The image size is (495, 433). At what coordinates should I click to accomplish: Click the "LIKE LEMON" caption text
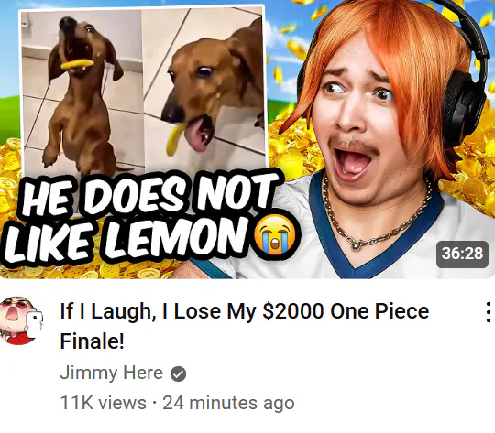[x=129, y=237]
